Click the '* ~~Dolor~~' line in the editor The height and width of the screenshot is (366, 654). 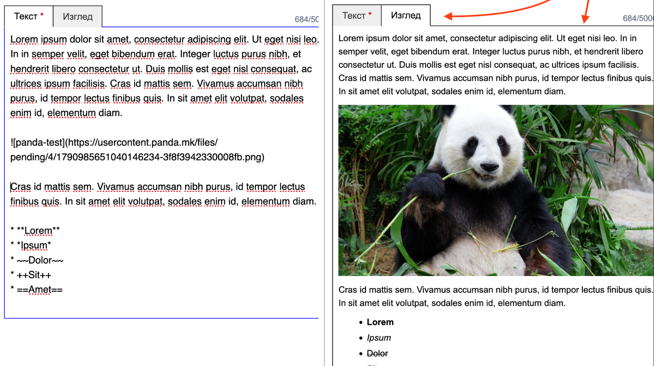[x=37, y=260]
